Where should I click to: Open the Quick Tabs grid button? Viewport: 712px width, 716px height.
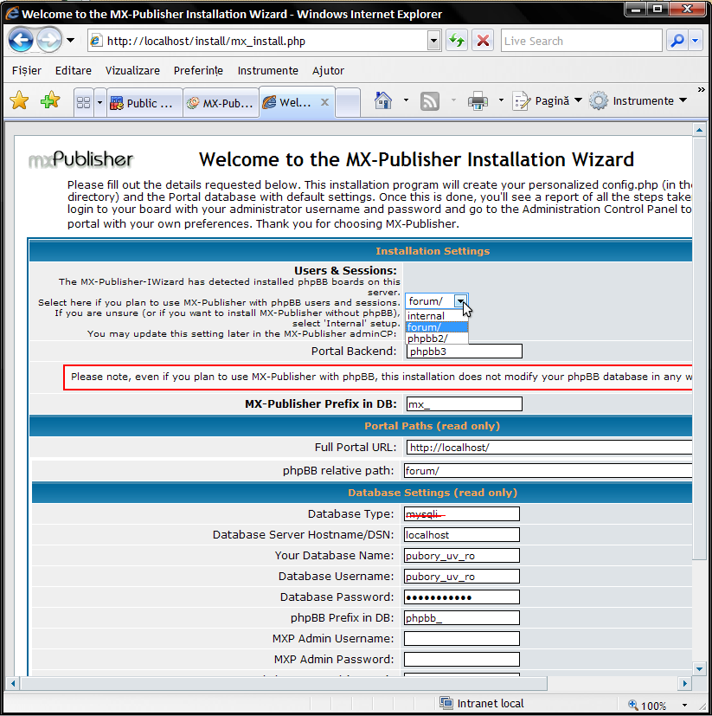(x=84, y=102)
